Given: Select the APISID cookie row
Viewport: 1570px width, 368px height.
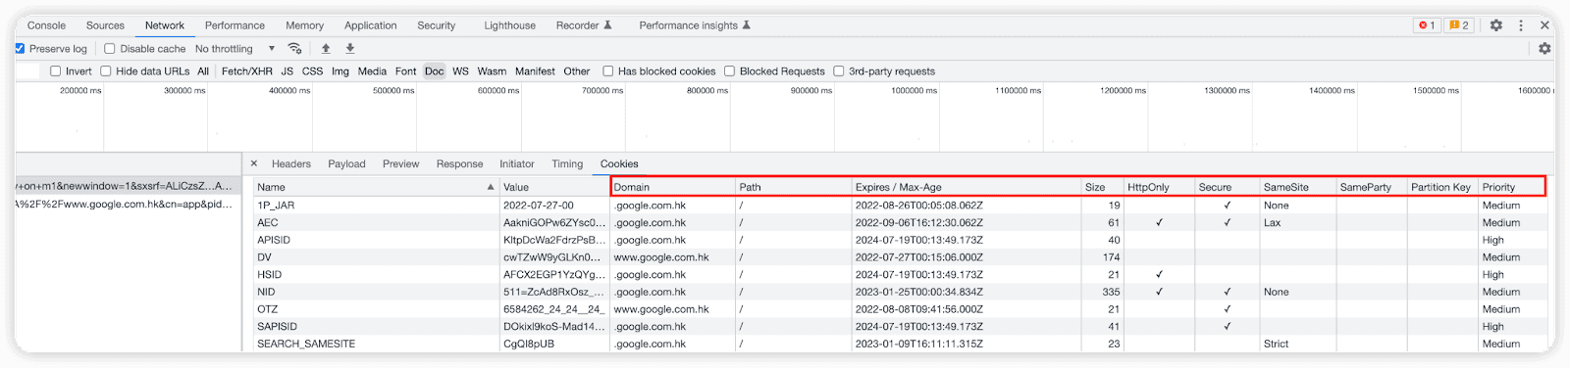Looking at the screenshot, I should tap(901, 240).
